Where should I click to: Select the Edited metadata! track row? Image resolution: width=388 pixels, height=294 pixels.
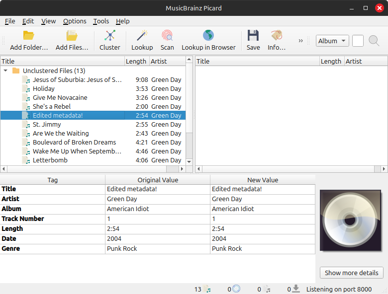point(93,115)
